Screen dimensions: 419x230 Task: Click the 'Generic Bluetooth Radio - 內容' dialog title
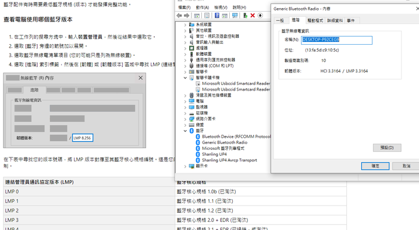point(301,9)
